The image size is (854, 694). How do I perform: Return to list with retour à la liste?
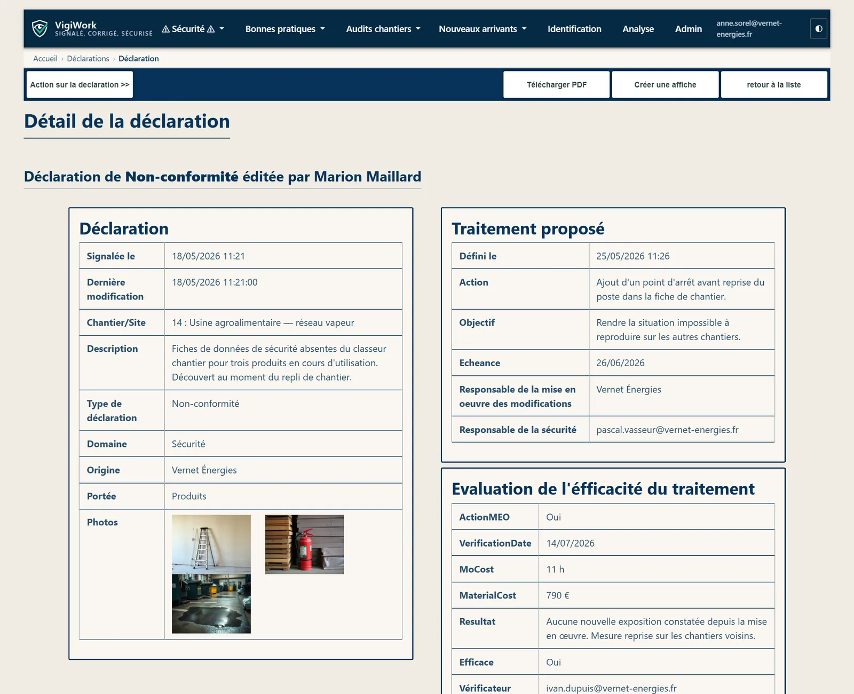(774, 84)
